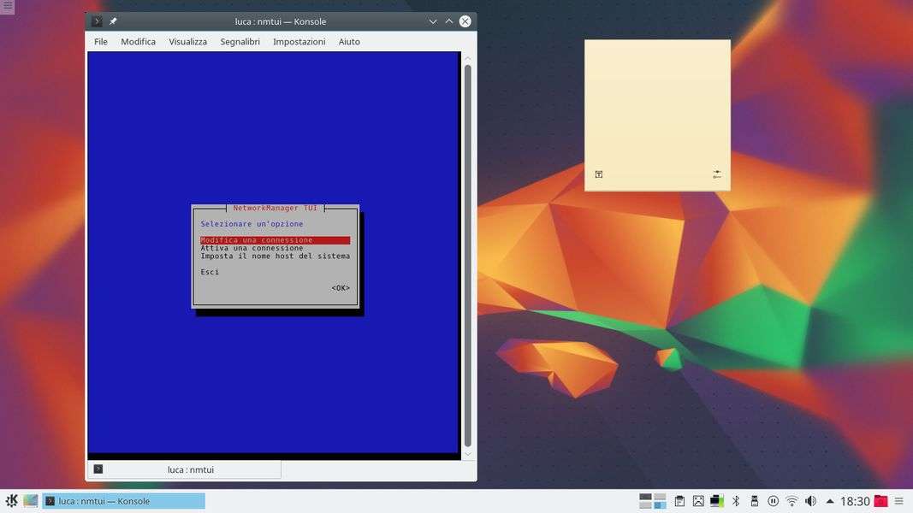Open the Segnalibri menu

pos(240,41)
